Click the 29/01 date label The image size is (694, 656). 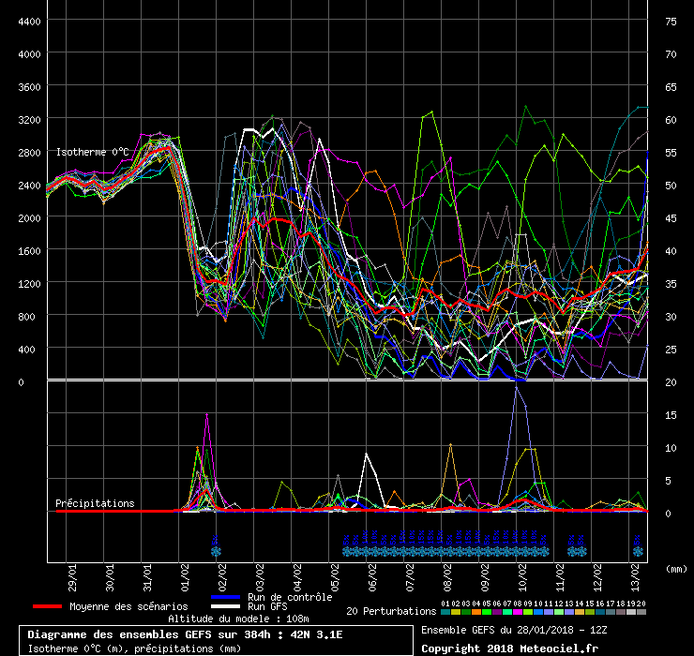(x=72, y=577)
